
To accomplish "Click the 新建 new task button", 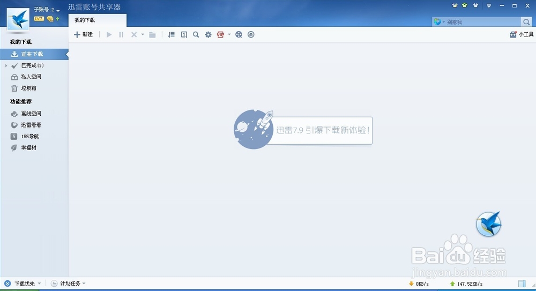I will point(84,34).
